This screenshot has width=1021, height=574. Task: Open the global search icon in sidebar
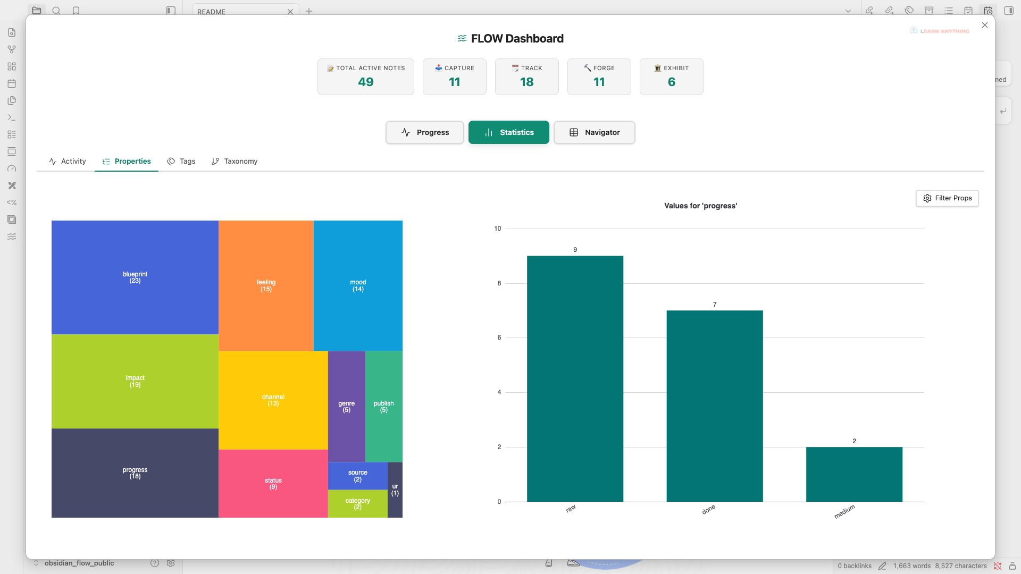[x=56, y=10]
